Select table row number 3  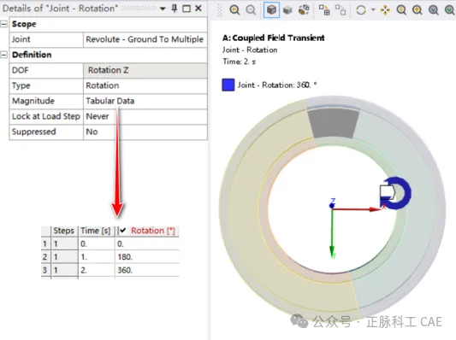(45, 270)
